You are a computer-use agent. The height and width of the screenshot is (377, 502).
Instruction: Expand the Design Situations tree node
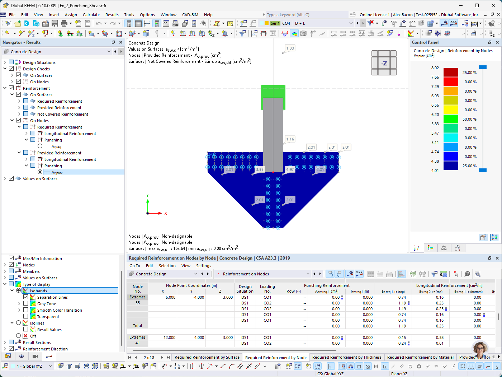click(x=5, y=62)
